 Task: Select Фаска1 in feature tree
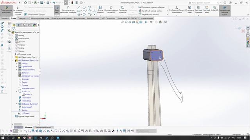pyautogui.click(x=23, y=110)
